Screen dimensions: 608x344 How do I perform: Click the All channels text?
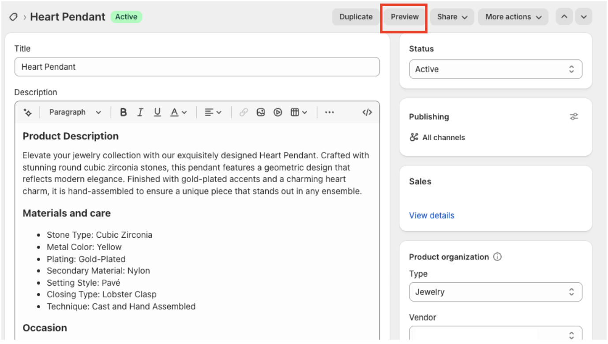[443, 138]
